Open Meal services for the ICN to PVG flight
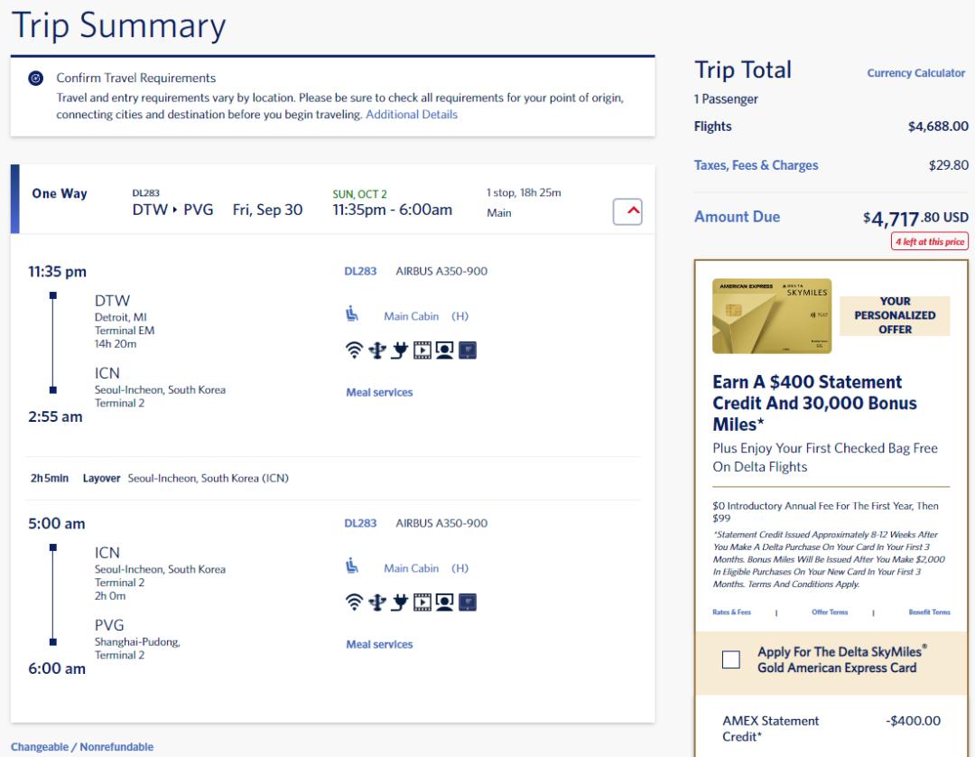 coord(379,644)
